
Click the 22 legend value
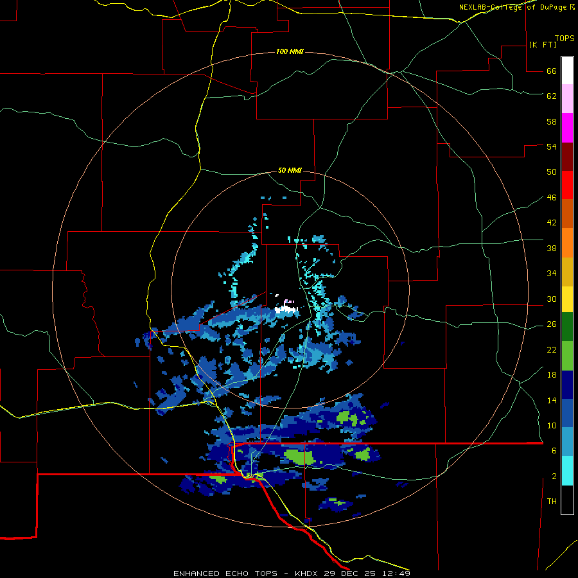pyautogui.click(x=552, y=349)
